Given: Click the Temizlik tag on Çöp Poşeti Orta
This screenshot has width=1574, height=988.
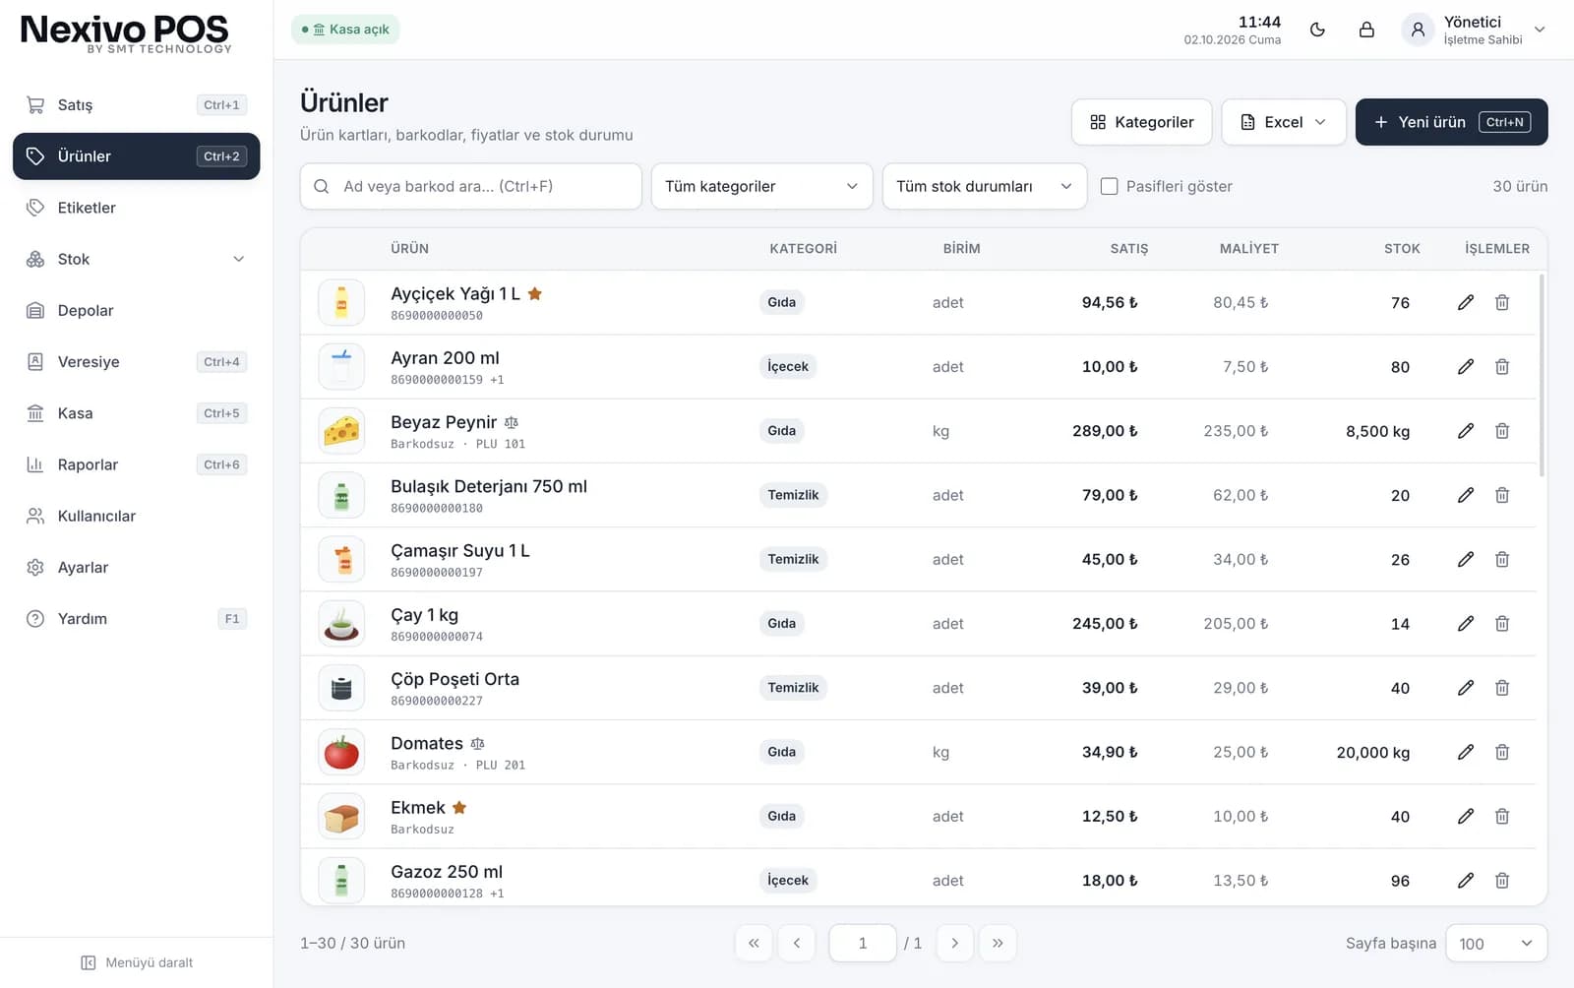Looking at the screenshot, I should [x=793, y=688].
